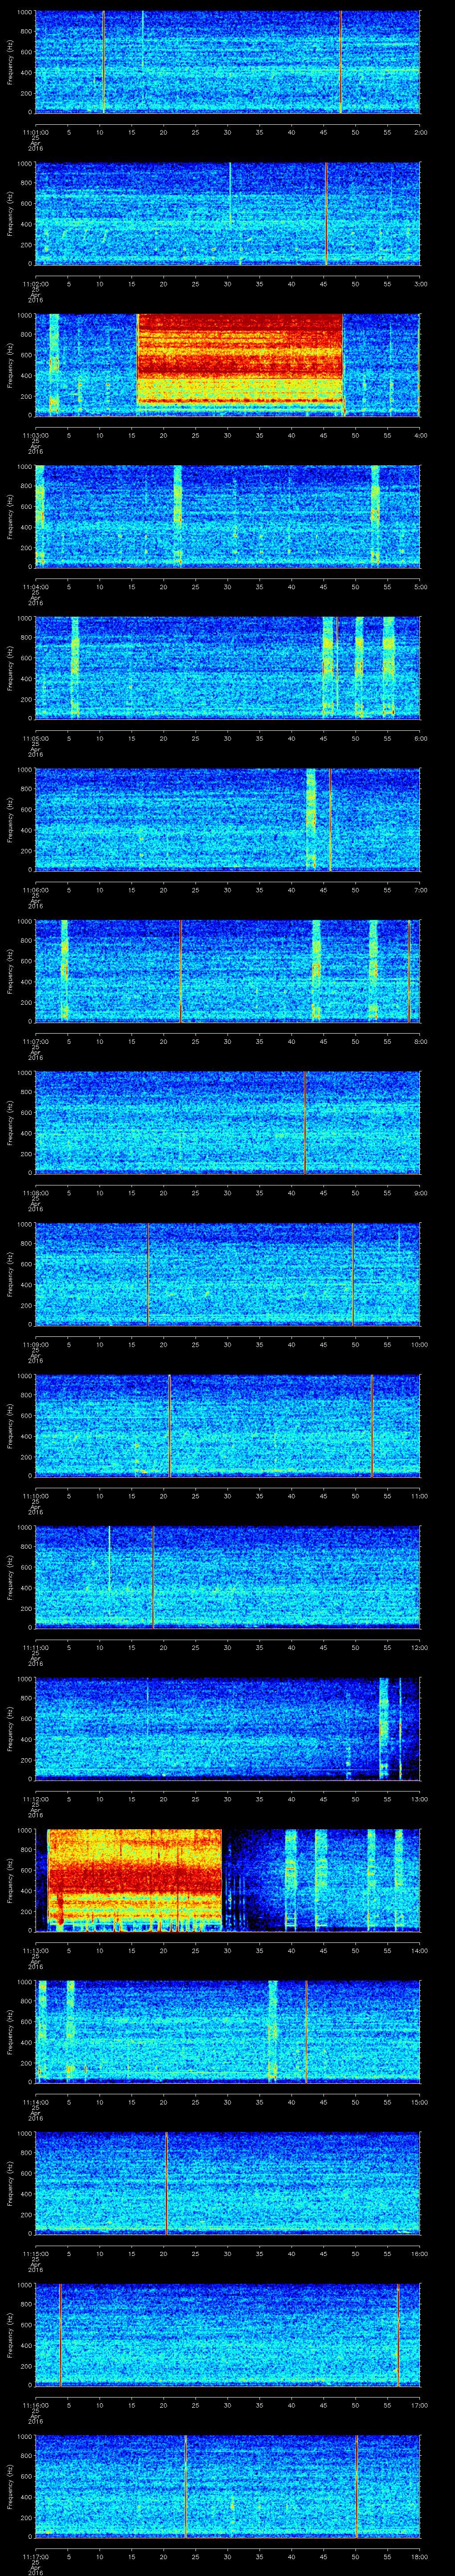This screenshot has height=2576, width=455.
Task: Click the '16:00' end time label
Action: click(x=419, y=2252)
